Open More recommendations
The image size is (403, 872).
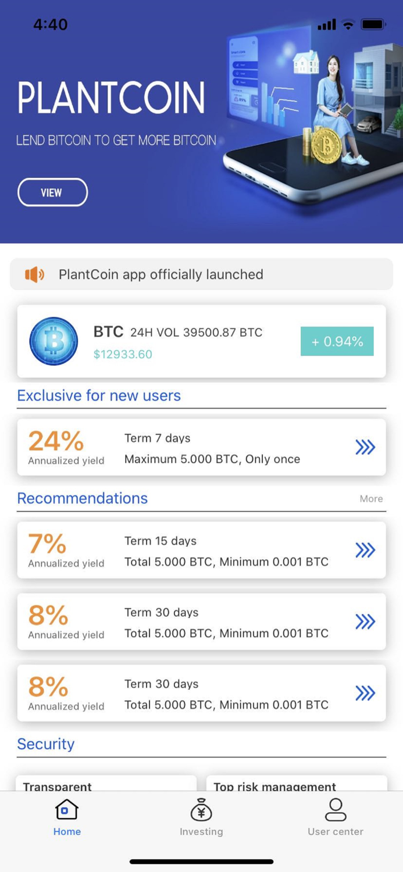click(371, 499)
